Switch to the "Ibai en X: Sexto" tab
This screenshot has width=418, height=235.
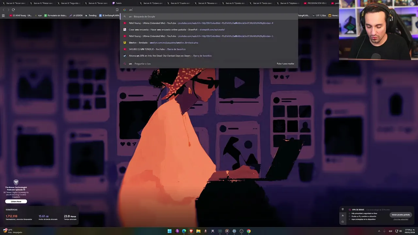[x=261, y=3]
